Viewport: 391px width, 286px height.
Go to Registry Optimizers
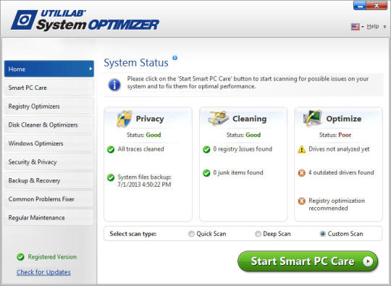point(49,106)
